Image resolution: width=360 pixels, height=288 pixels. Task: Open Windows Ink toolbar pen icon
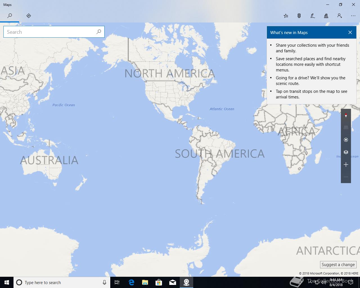coord(313,16)
